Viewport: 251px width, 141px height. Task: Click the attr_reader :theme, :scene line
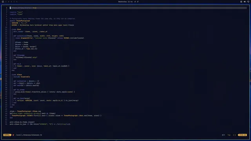[30, 31]
